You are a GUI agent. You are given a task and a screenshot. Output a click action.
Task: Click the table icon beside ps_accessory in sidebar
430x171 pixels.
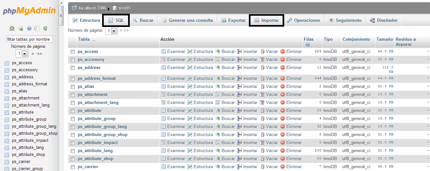click(x=7, y=70)
